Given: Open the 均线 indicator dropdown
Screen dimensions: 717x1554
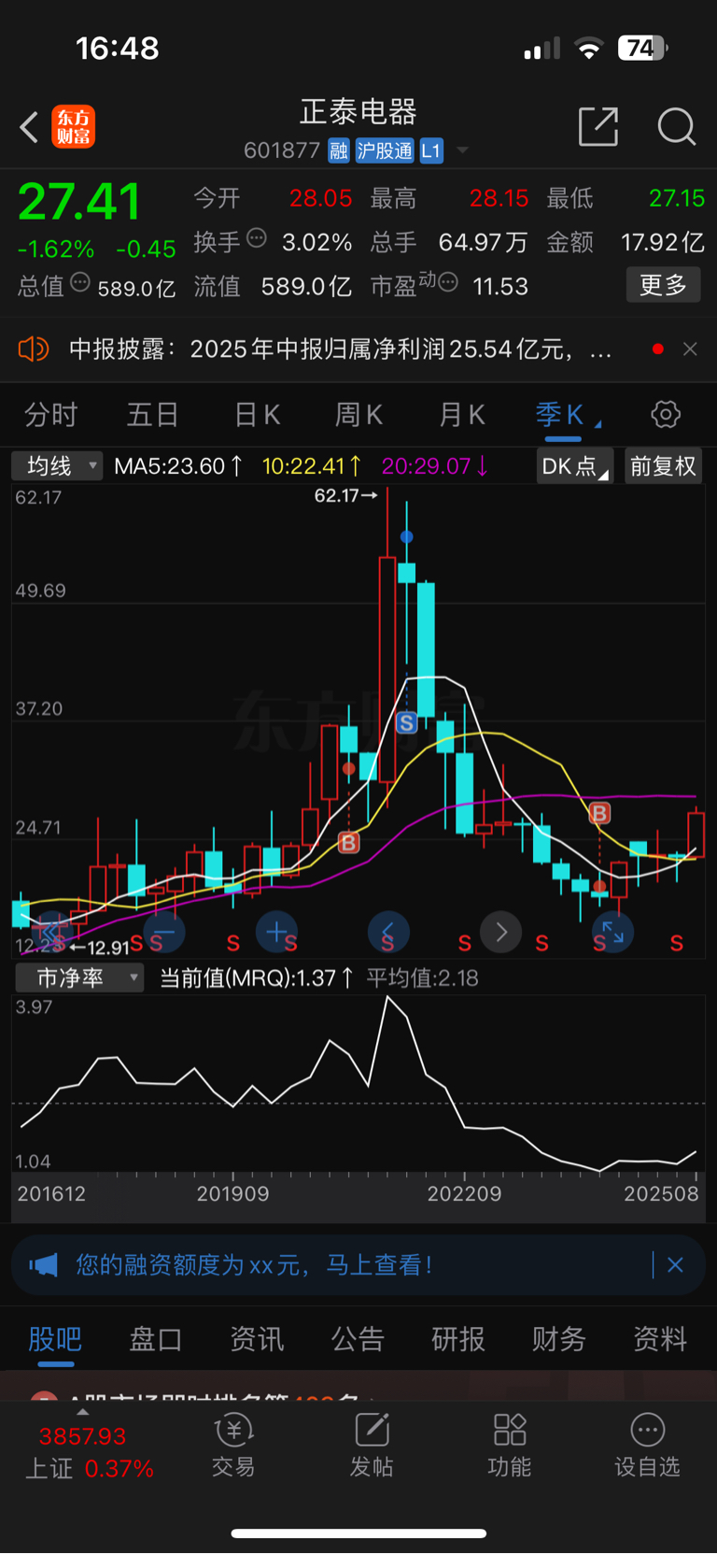Looking at the screenshot, I should coord(57,465).
